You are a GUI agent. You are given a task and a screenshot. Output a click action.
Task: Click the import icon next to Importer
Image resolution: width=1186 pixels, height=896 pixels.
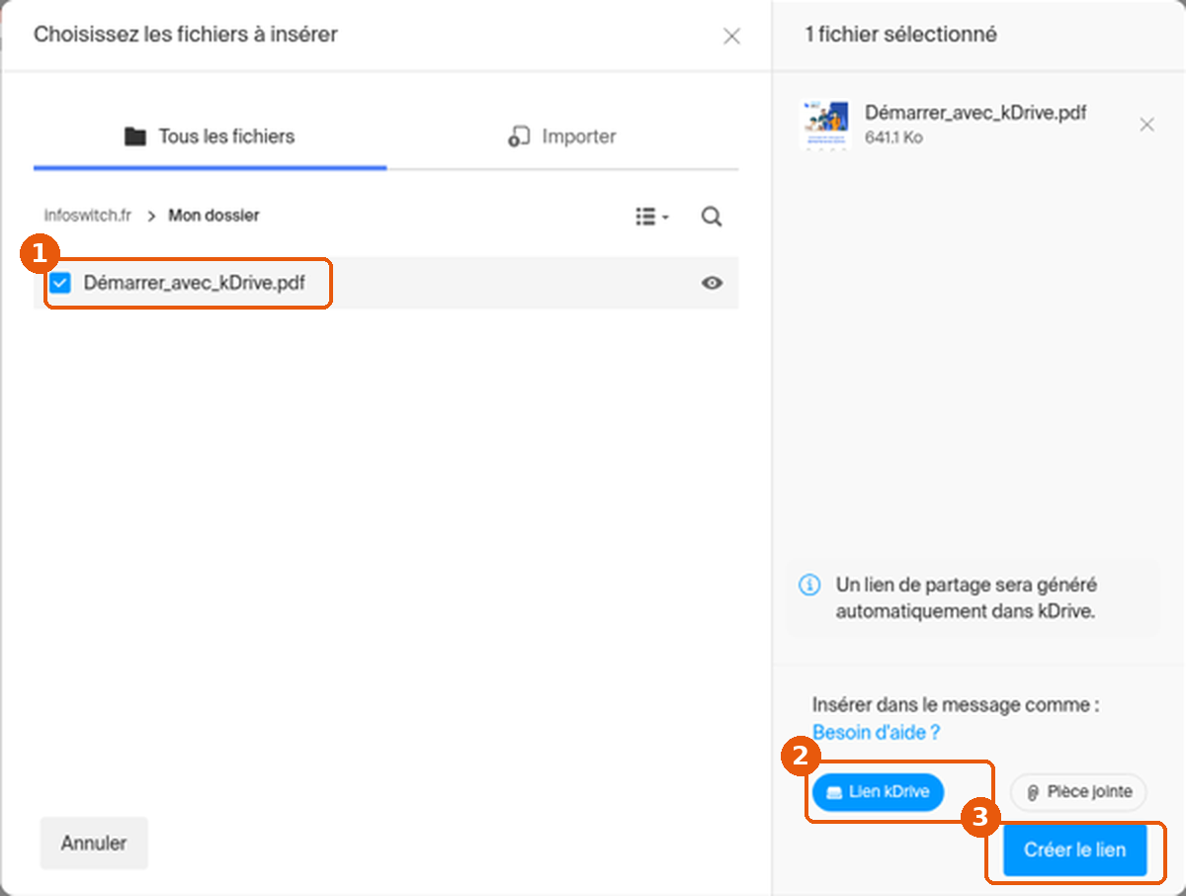(519, 136)
